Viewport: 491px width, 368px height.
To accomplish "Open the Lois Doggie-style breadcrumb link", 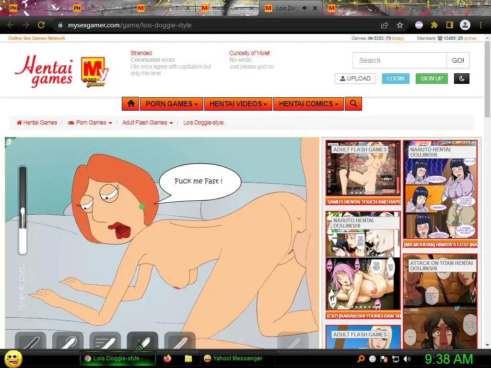I will pos(203,123).
